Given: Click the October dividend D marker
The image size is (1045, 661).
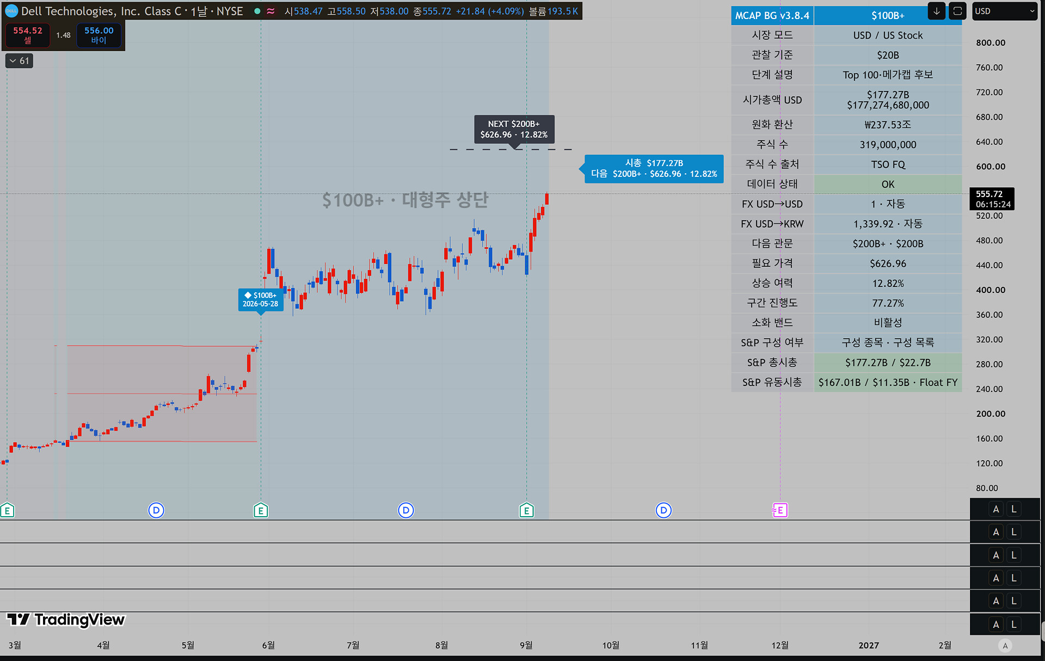Looking at the screenshot, I should click(x=663, y=510).
